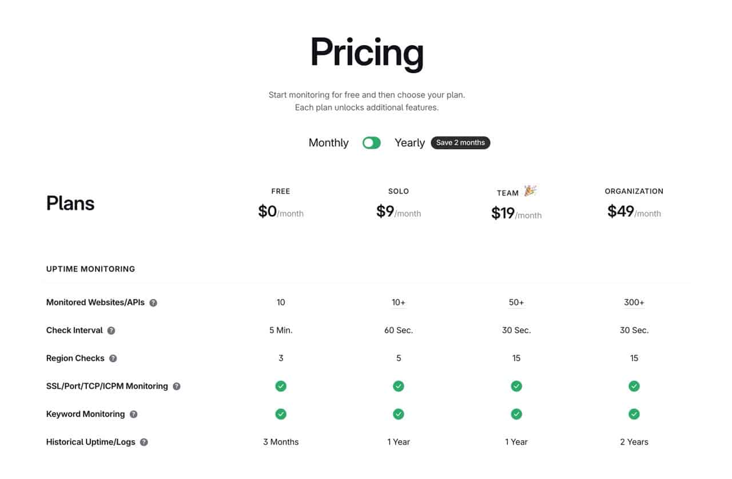Click the Save 2 months badge
Viewport: 732px width, 479px height.
[x=460, y=143]
